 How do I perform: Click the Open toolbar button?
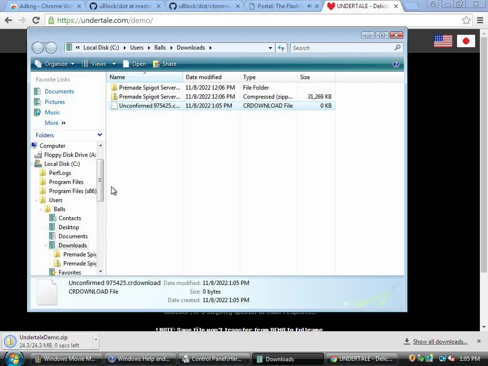coord(134,64)
